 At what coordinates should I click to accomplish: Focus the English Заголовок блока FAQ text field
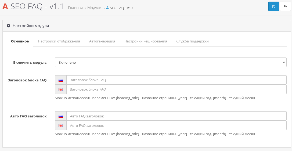point(176,89)
